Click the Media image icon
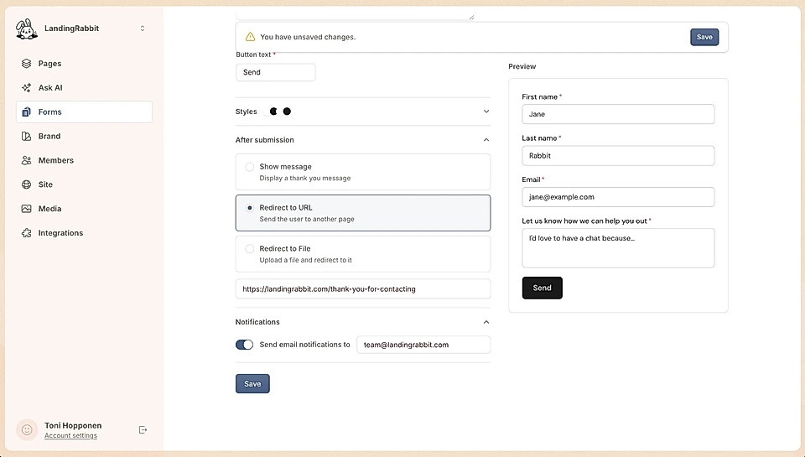 26,208
